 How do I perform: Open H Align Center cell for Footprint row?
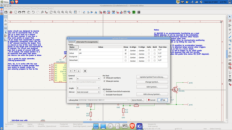[133, 57]
